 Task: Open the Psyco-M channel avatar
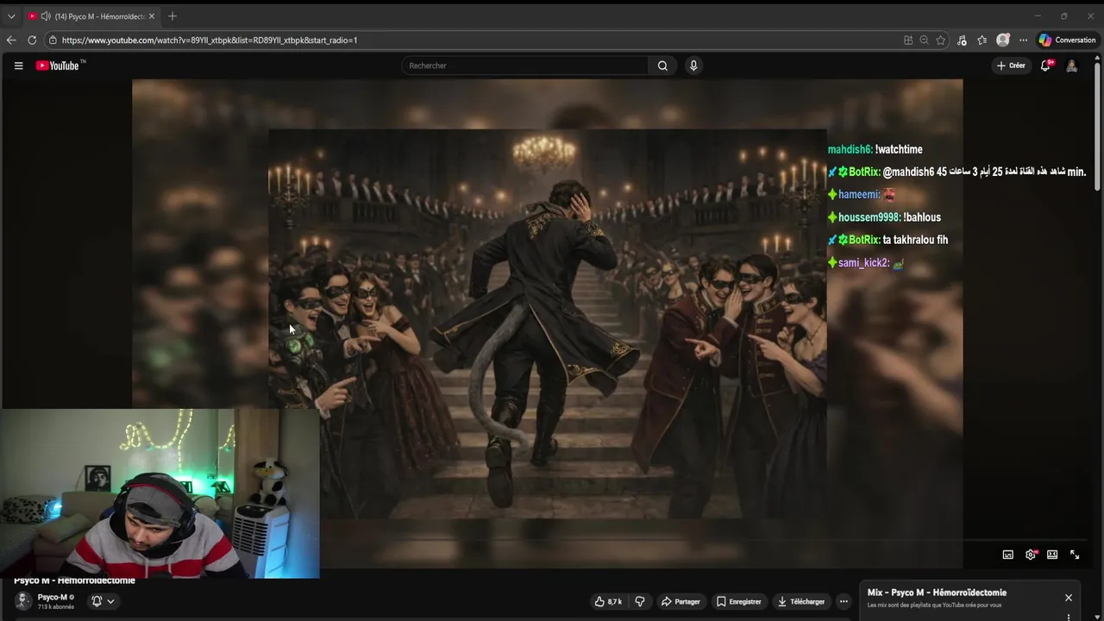pyautogui.click(x=23, y=601)
